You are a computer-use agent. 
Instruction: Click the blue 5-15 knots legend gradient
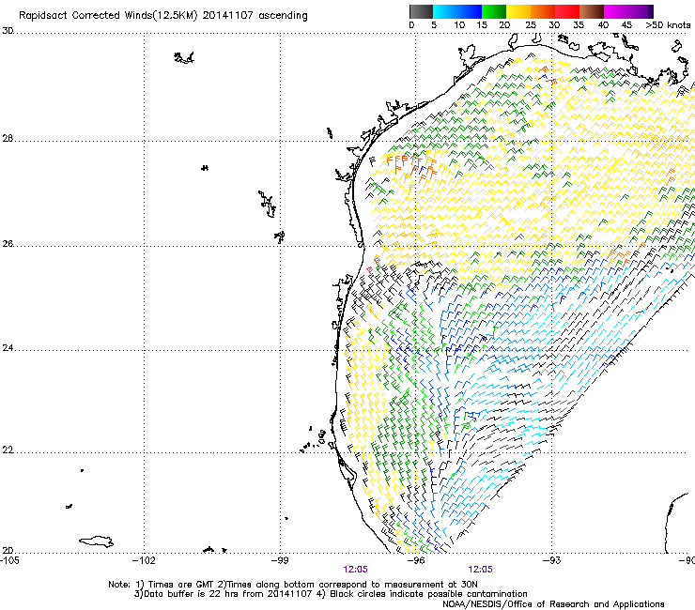[457, 11]
